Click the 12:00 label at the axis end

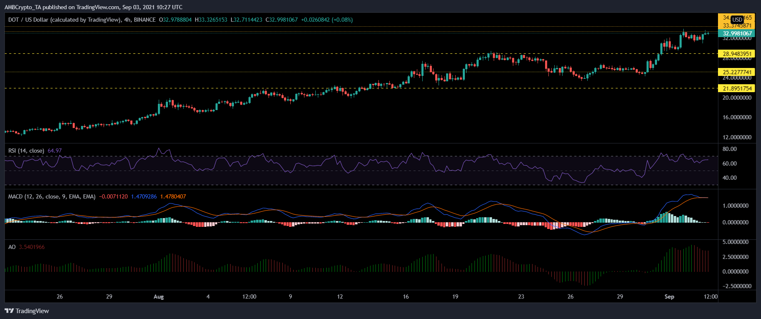711,297
